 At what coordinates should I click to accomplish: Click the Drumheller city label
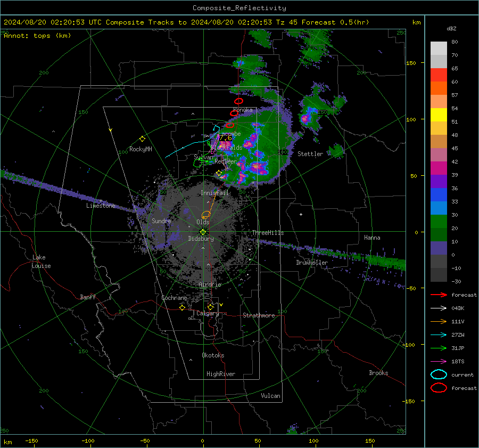(312, 263)
